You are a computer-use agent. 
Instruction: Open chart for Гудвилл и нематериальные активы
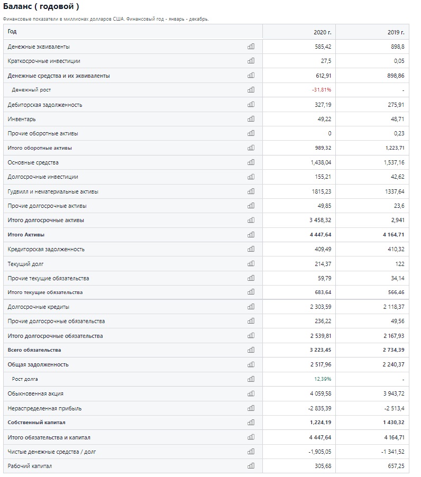coord(251,191)
